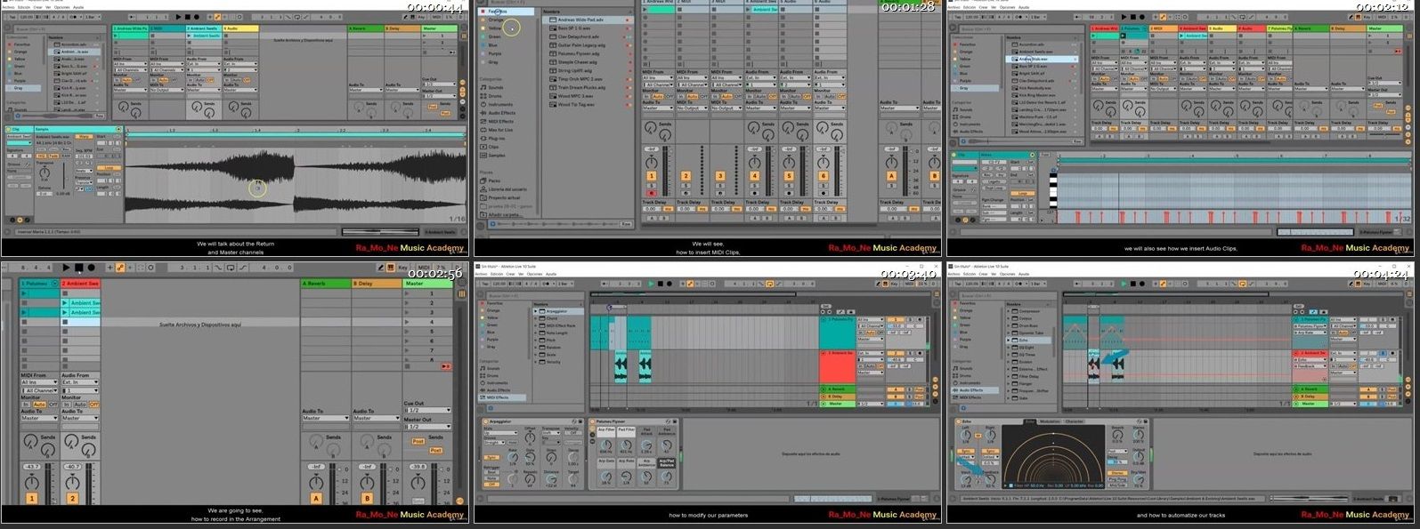This screenshot has height=529, width=1420.
Task: Select Audio Effects category in the 00:01:28 browser
Action: point(500,113)
